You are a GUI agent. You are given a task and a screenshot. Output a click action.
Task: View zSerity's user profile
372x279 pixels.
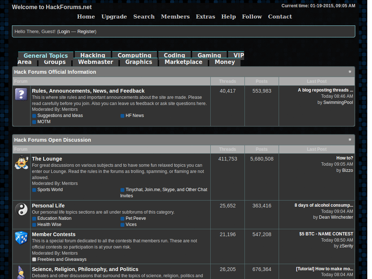point(346,246)
